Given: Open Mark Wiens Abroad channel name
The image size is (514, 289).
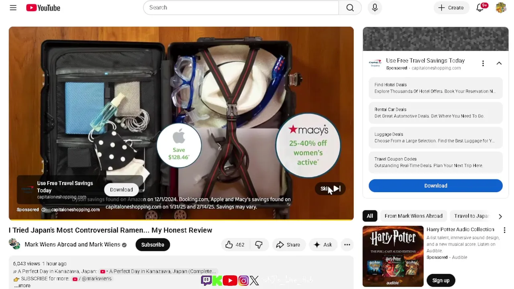Looking at the screenshot, I should pos(72,244).
